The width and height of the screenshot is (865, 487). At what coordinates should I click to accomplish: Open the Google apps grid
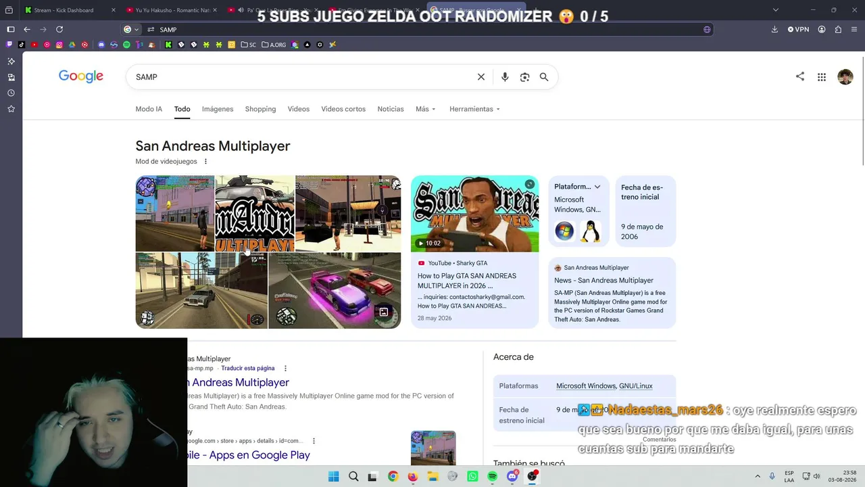click(822, 77)
